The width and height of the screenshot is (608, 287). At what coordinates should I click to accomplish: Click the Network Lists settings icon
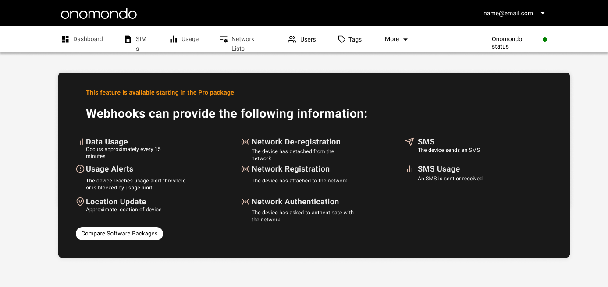coord(224,39)
